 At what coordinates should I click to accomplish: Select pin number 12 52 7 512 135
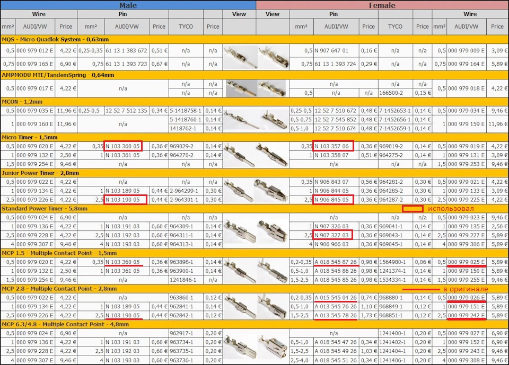[x=126, y=111]
